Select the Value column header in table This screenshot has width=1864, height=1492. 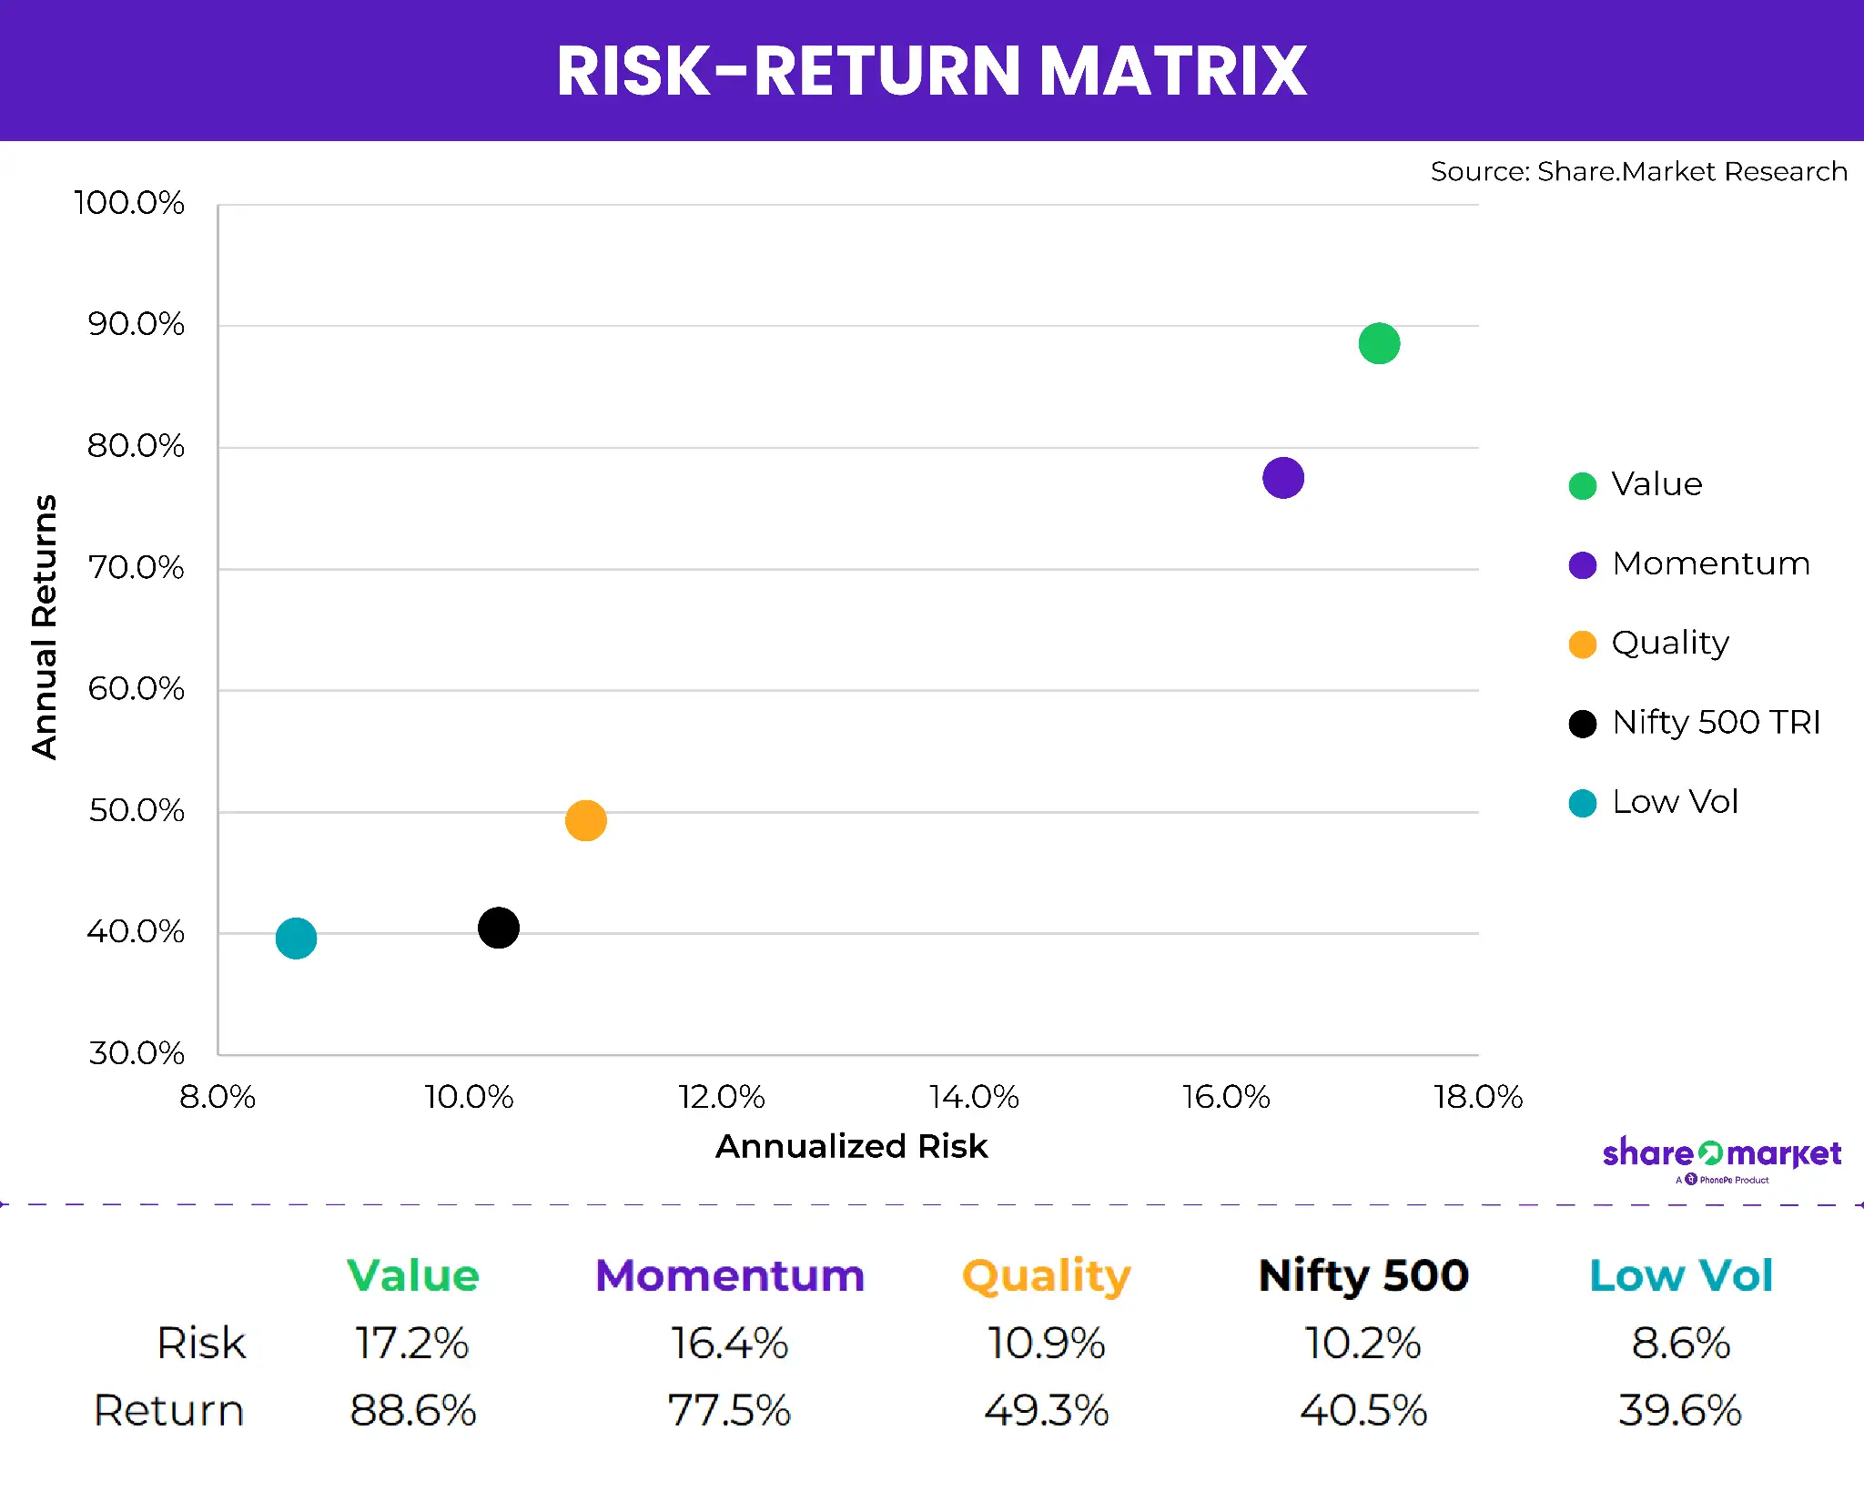click(413, 1275)
